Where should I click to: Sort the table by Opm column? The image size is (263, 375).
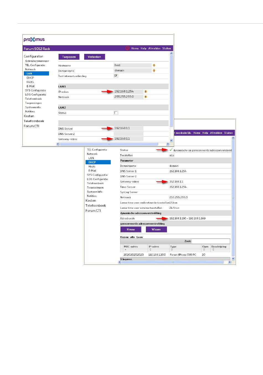(x=204, y=250)
